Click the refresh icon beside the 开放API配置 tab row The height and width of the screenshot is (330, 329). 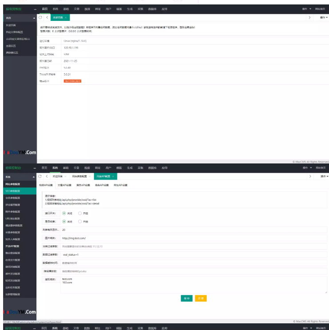pyautogui.click(x=40, y=176)
